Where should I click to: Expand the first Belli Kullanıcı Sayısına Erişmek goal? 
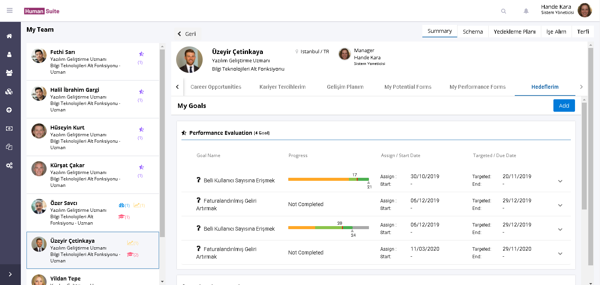(560, 181)
